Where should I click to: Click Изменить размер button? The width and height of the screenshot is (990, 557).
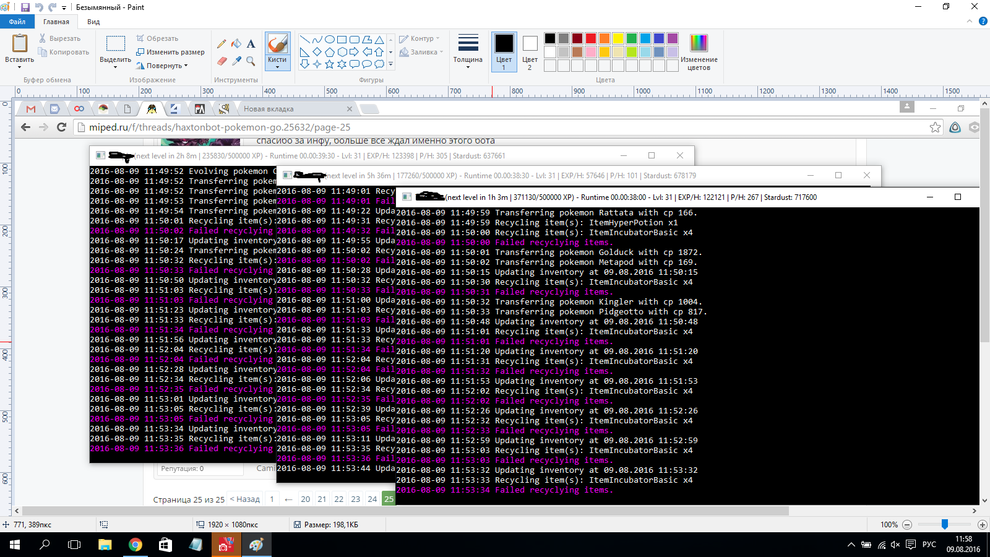tap(170, 52)
